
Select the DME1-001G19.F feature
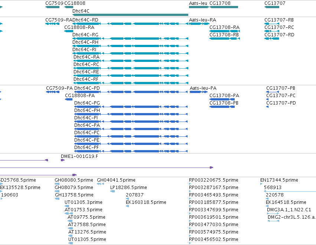pos(79,156)
